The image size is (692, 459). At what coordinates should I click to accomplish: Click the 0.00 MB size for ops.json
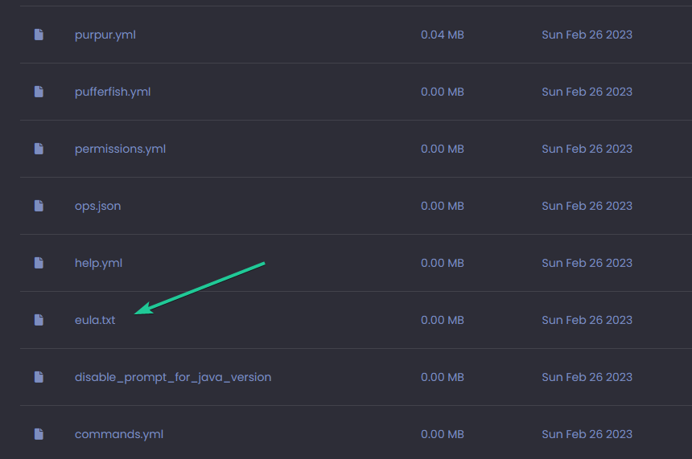(442, 206)
